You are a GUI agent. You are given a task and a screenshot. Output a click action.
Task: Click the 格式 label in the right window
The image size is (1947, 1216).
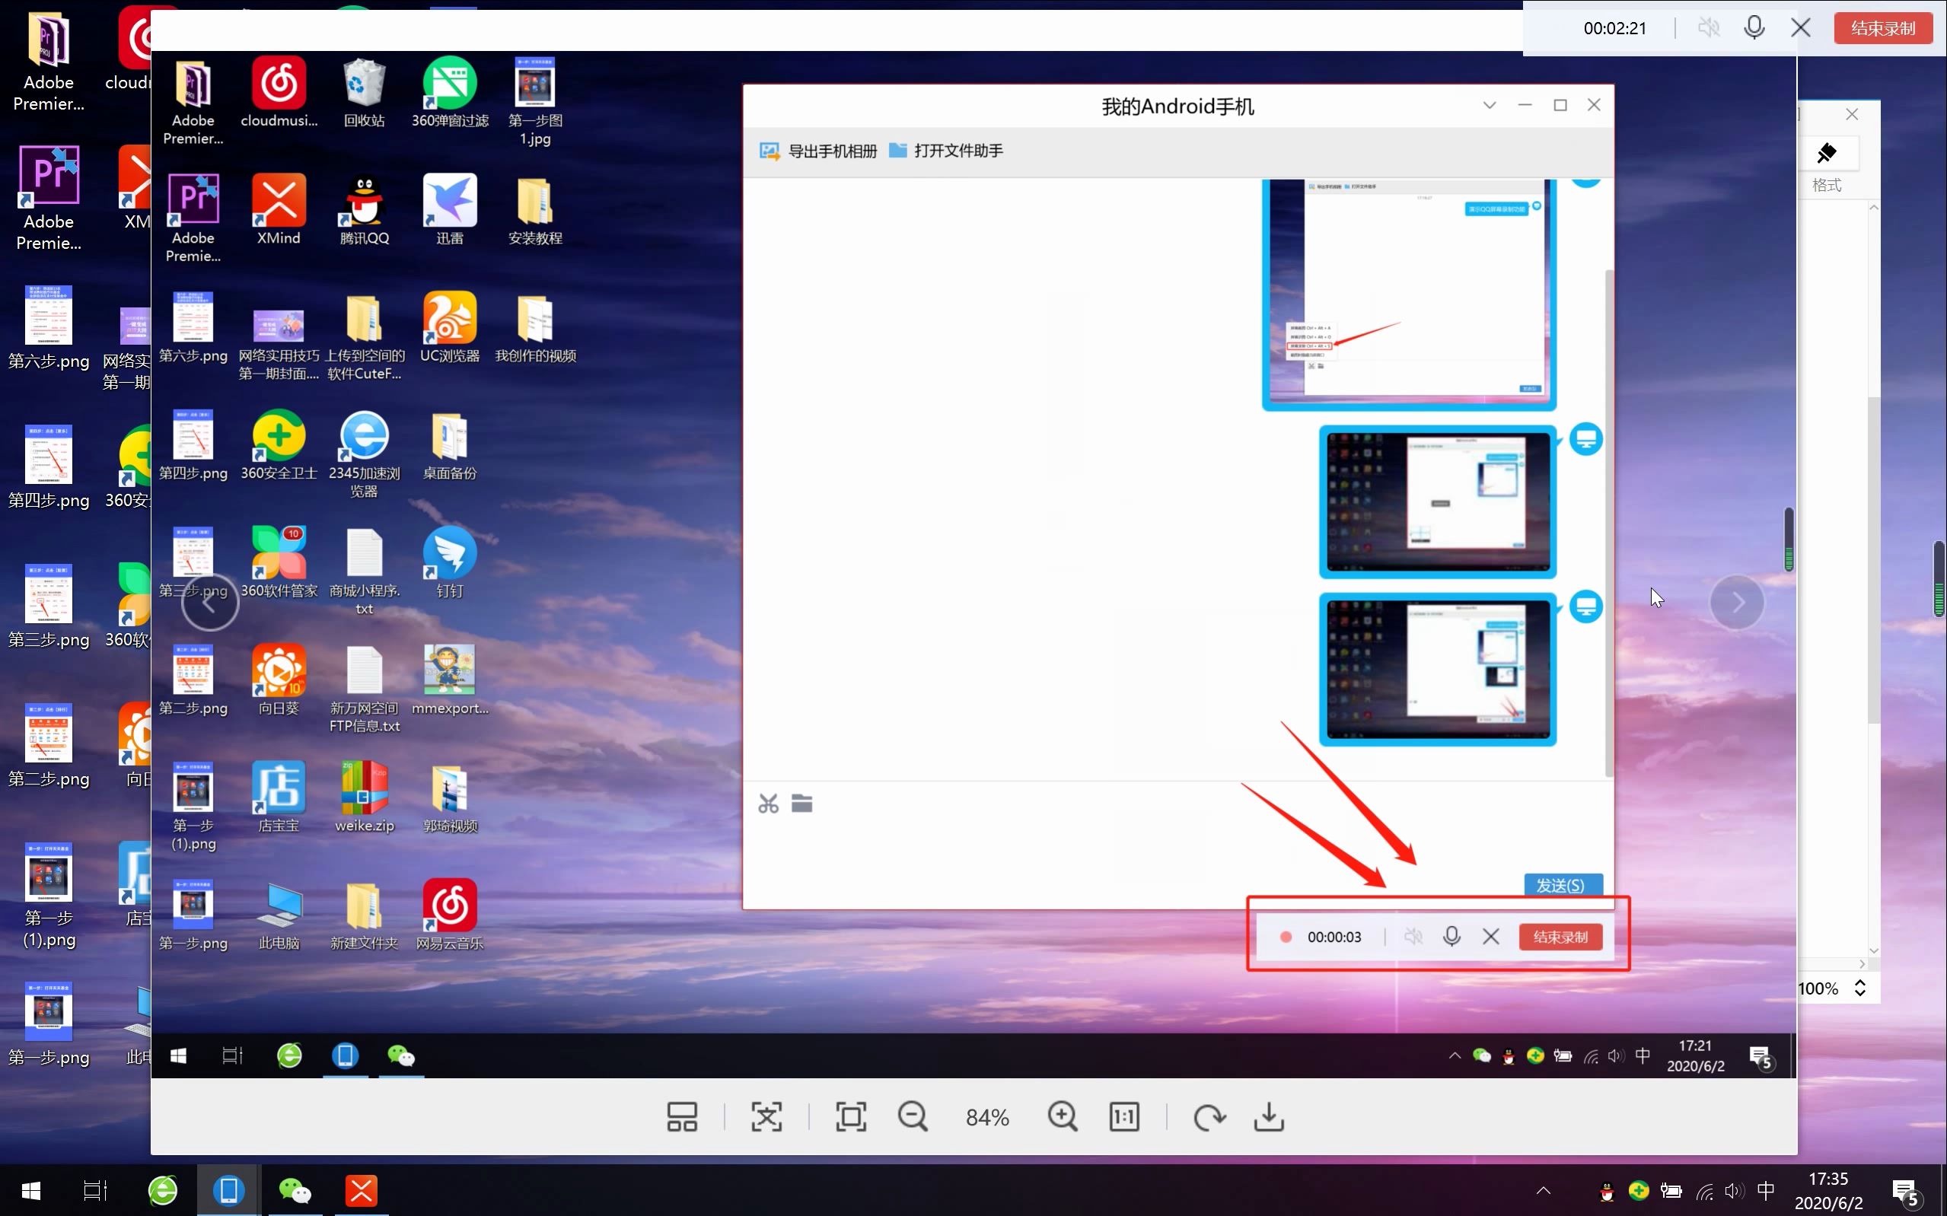(1828, 185)
